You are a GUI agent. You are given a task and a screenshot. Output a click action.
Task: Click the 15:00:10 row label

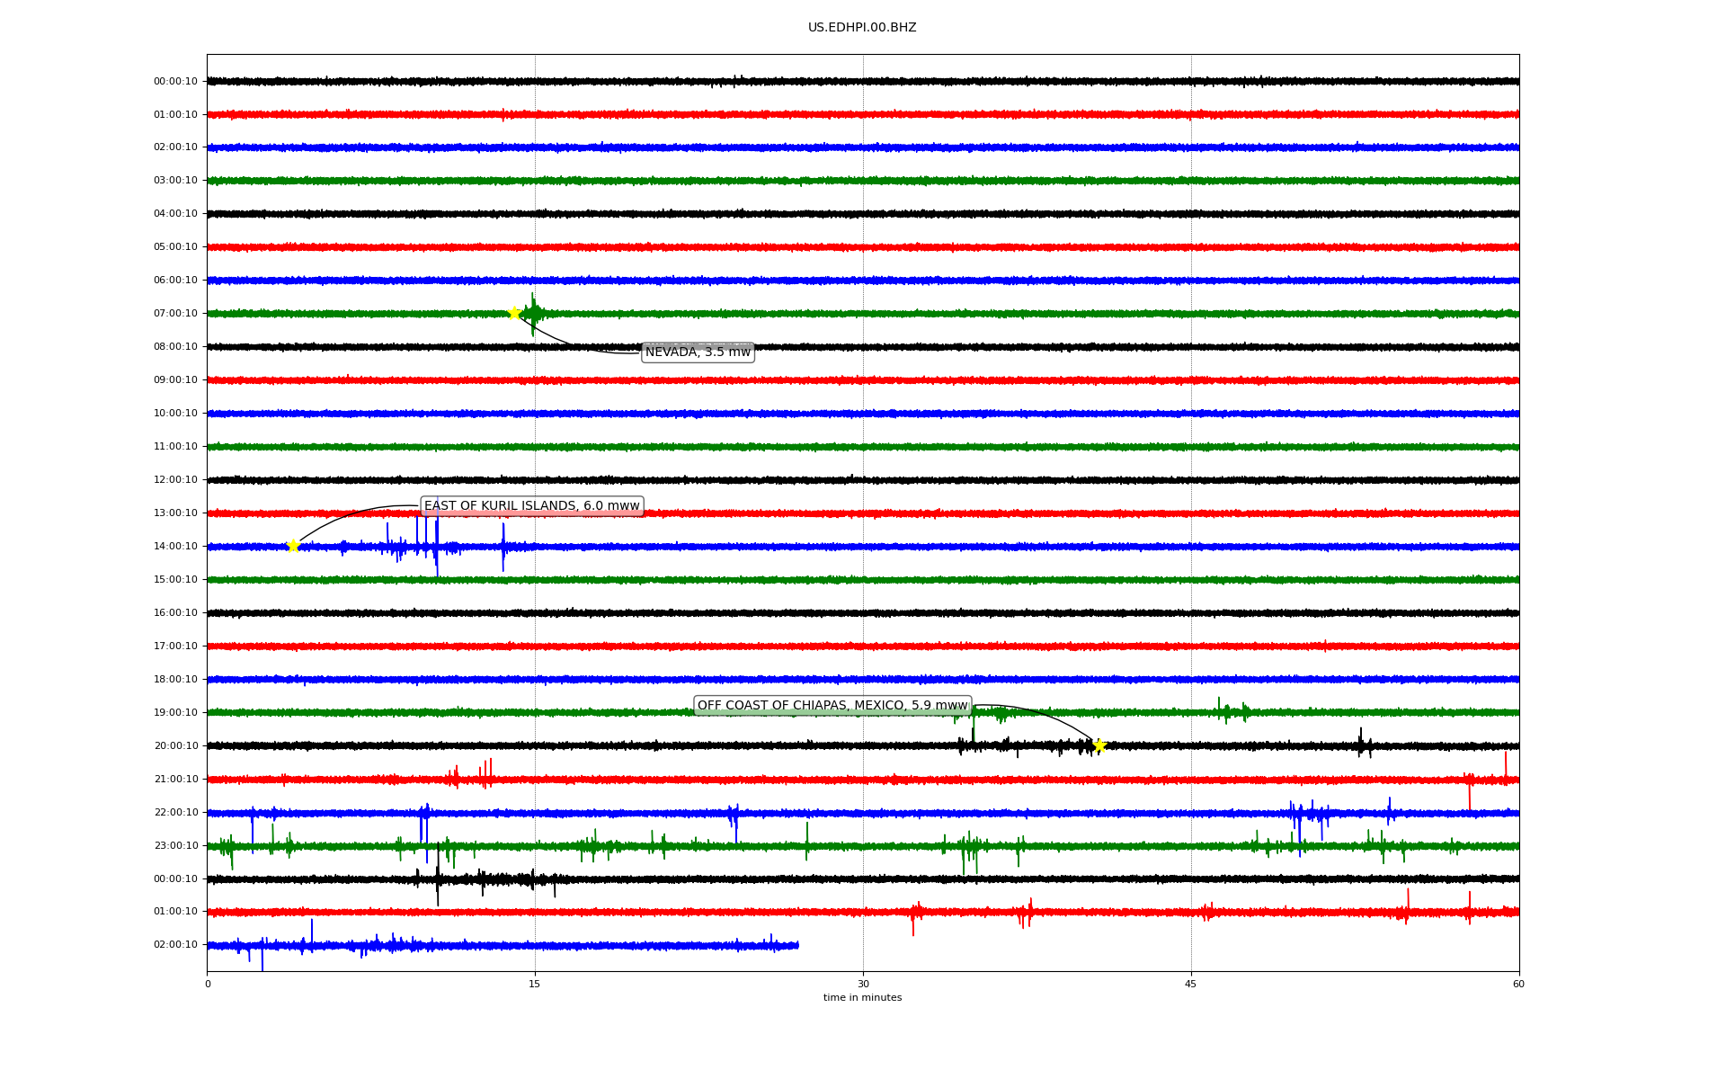175,580
